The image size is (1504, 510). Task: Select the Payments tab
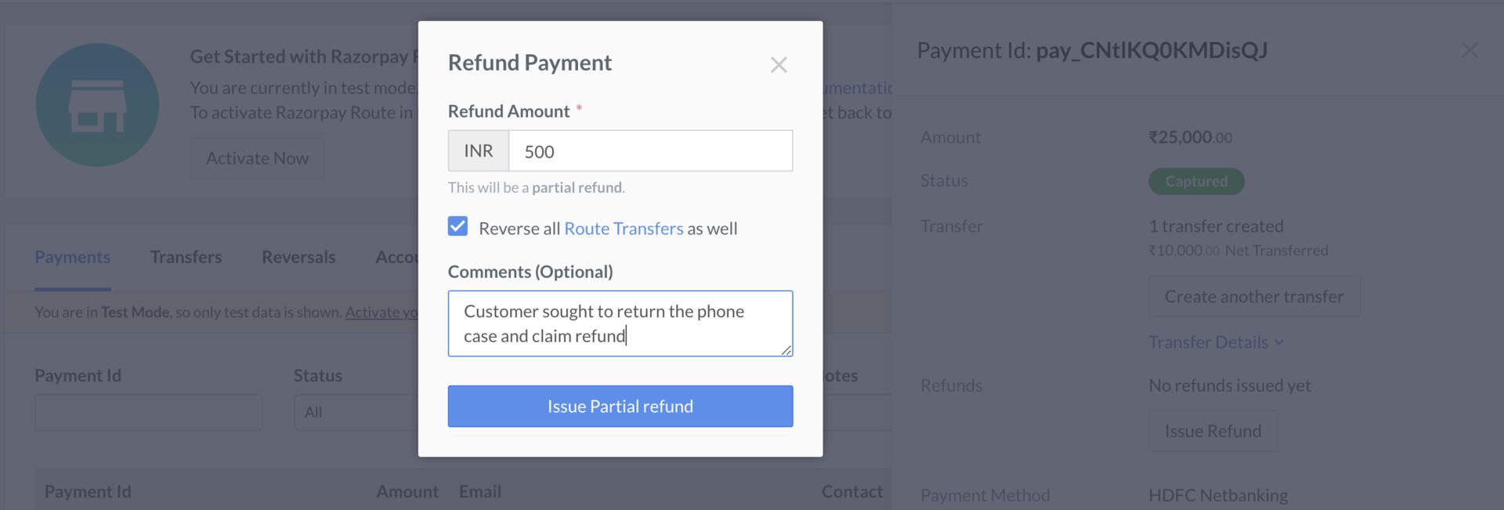tap(72, 256)
